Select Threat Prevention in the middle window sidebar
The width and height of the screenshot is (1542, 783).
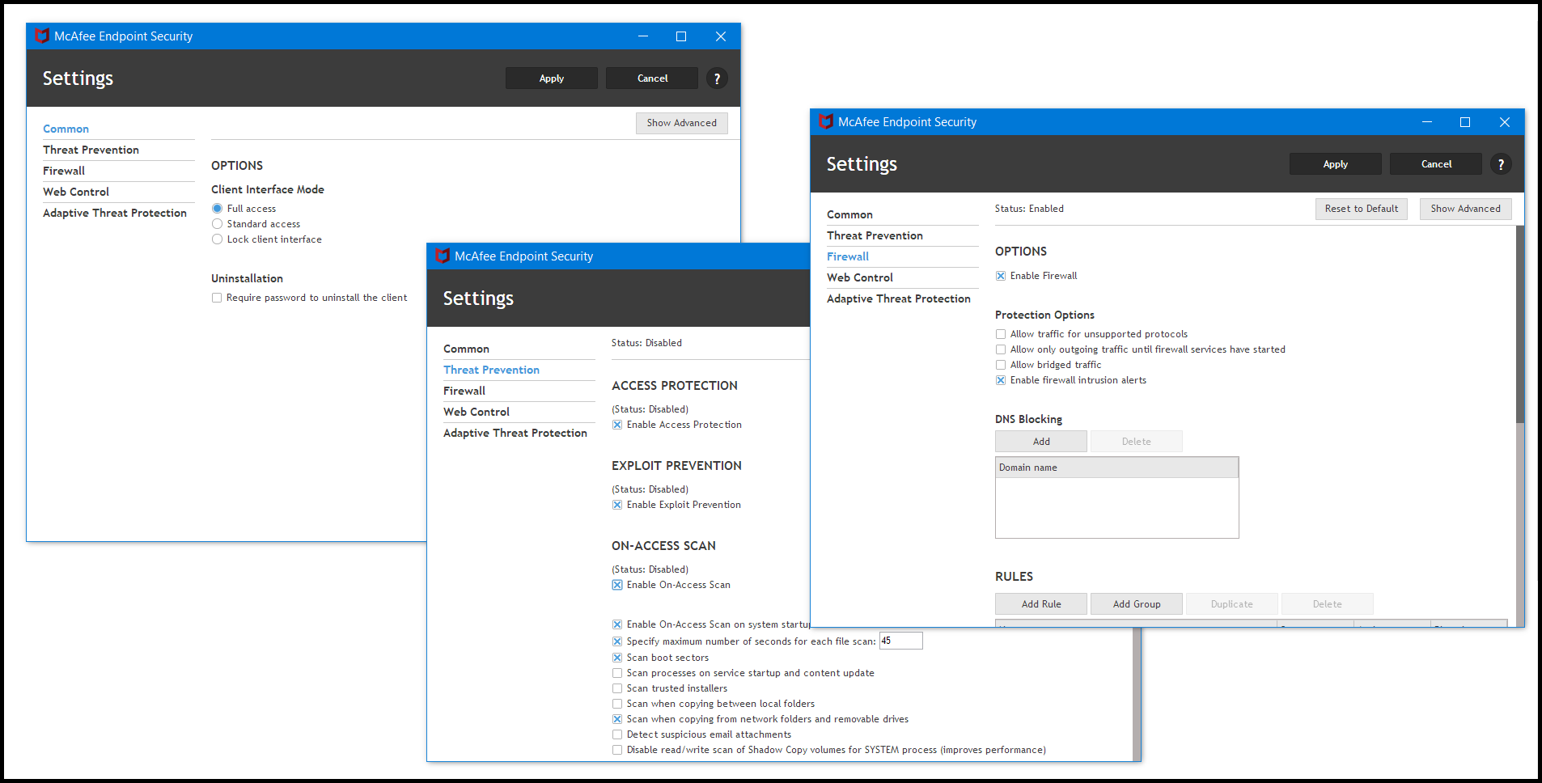[x=492, y=370]
